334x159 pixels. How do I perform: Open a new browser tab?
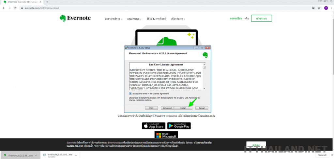coord(47,2)
